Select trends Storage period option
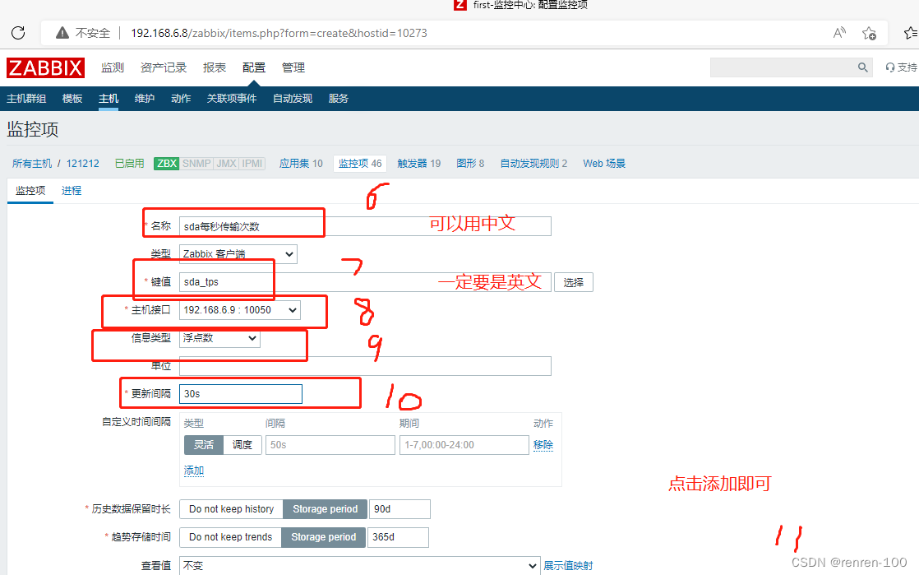Screen dimensions: 919x575 [324, 537]
